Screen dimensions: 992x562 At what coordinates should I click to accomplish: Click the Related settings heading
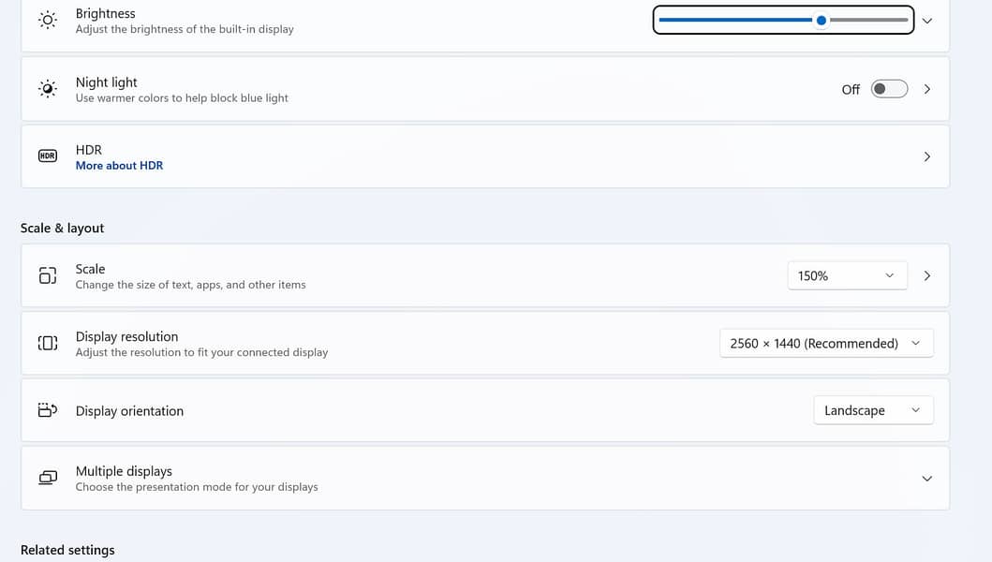point(67,550)
